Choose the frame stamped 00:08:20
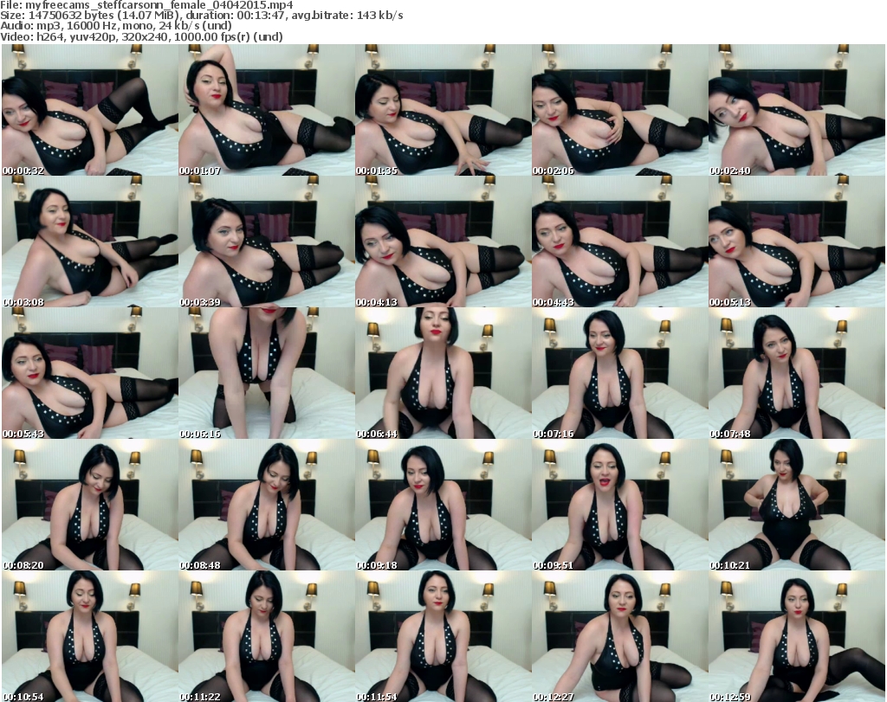Image resolution: width=887 pixels, height=702 pixels. click(90, 505)
